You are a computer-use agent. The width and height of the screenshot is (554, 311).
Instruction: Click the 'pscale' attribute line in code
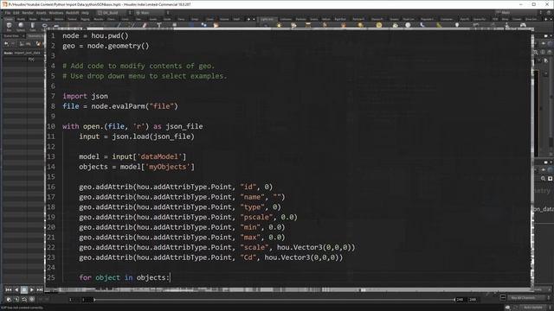189,217
